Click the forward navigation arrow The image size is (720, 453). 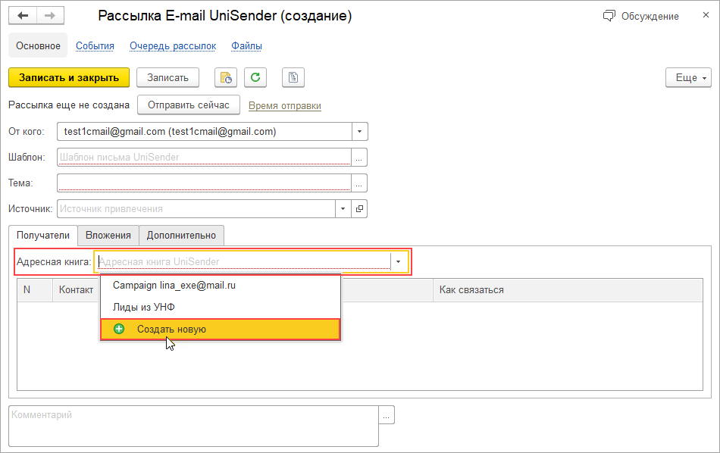pos(50,16)
